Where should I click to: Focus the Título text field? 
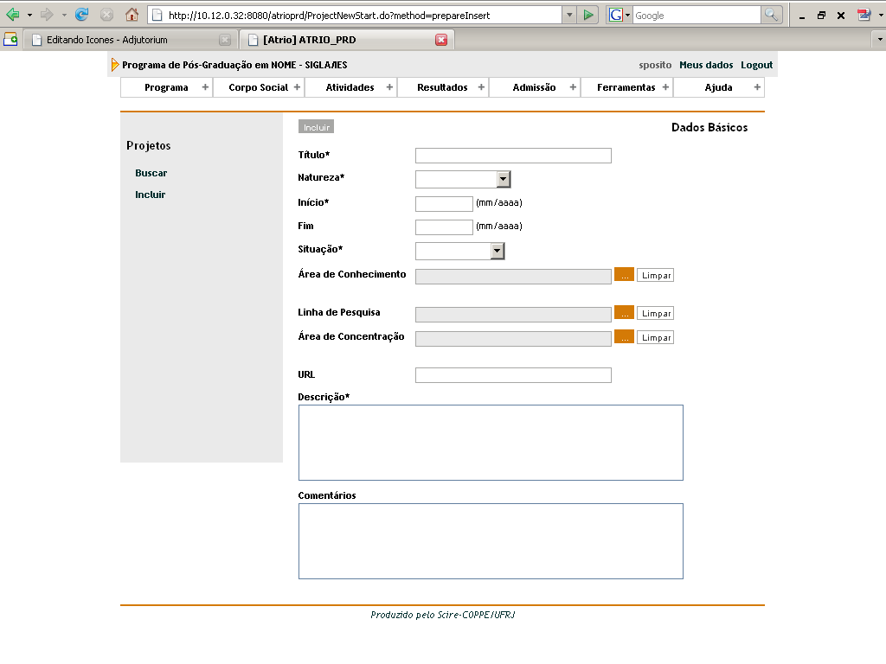513,156
